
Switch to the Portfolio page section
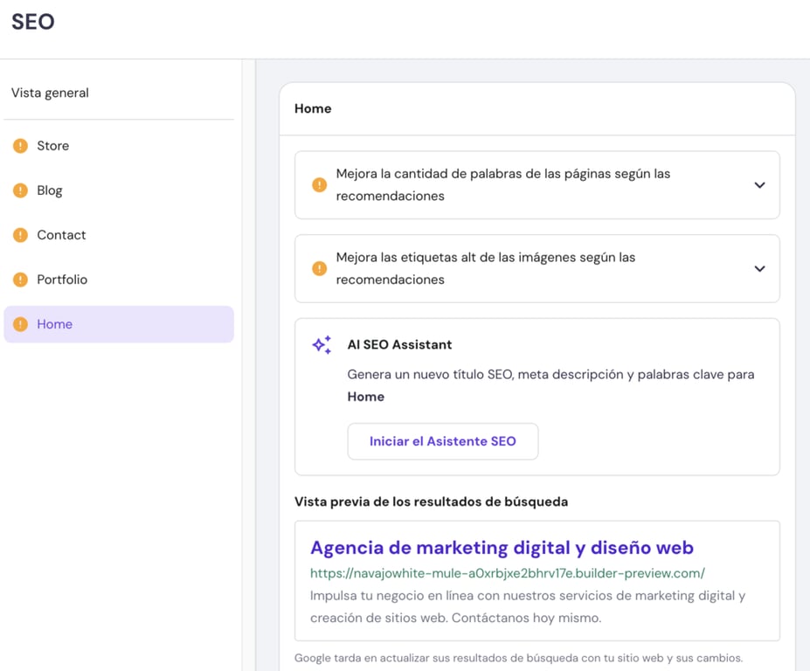(x=61, y=279)
